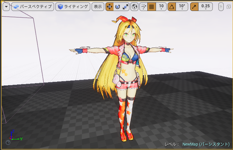Toggle world/local coordinate system globe

(x=134, y=7)
